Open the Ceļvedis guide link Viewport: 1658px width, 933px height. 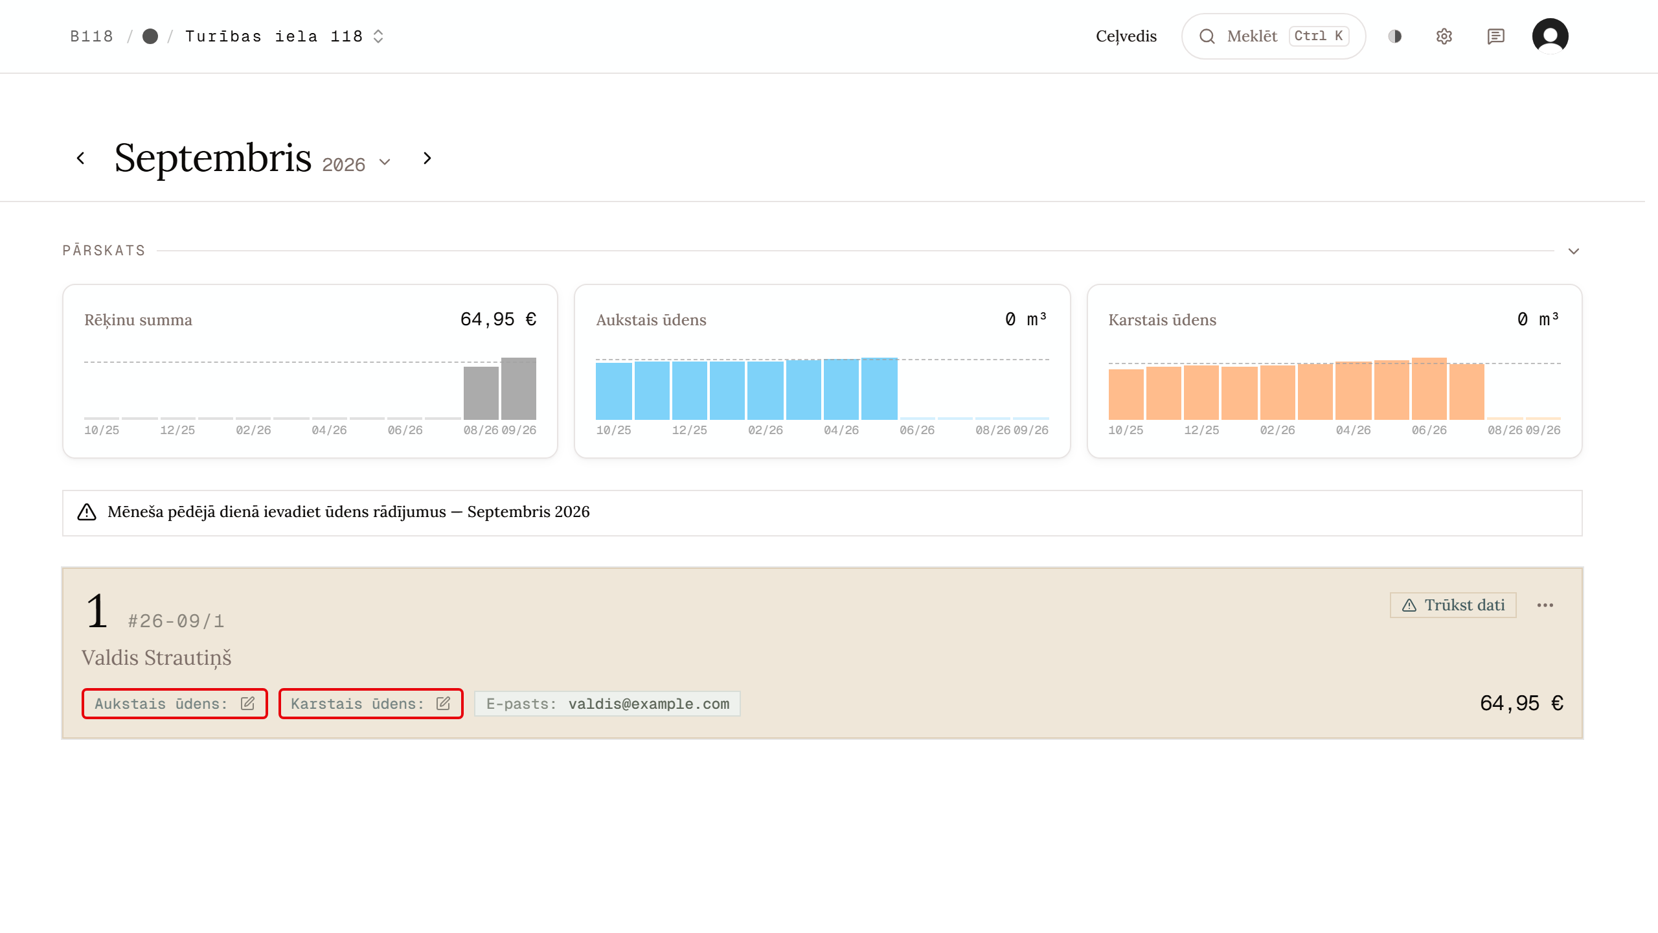click(x=1126, y=36)
